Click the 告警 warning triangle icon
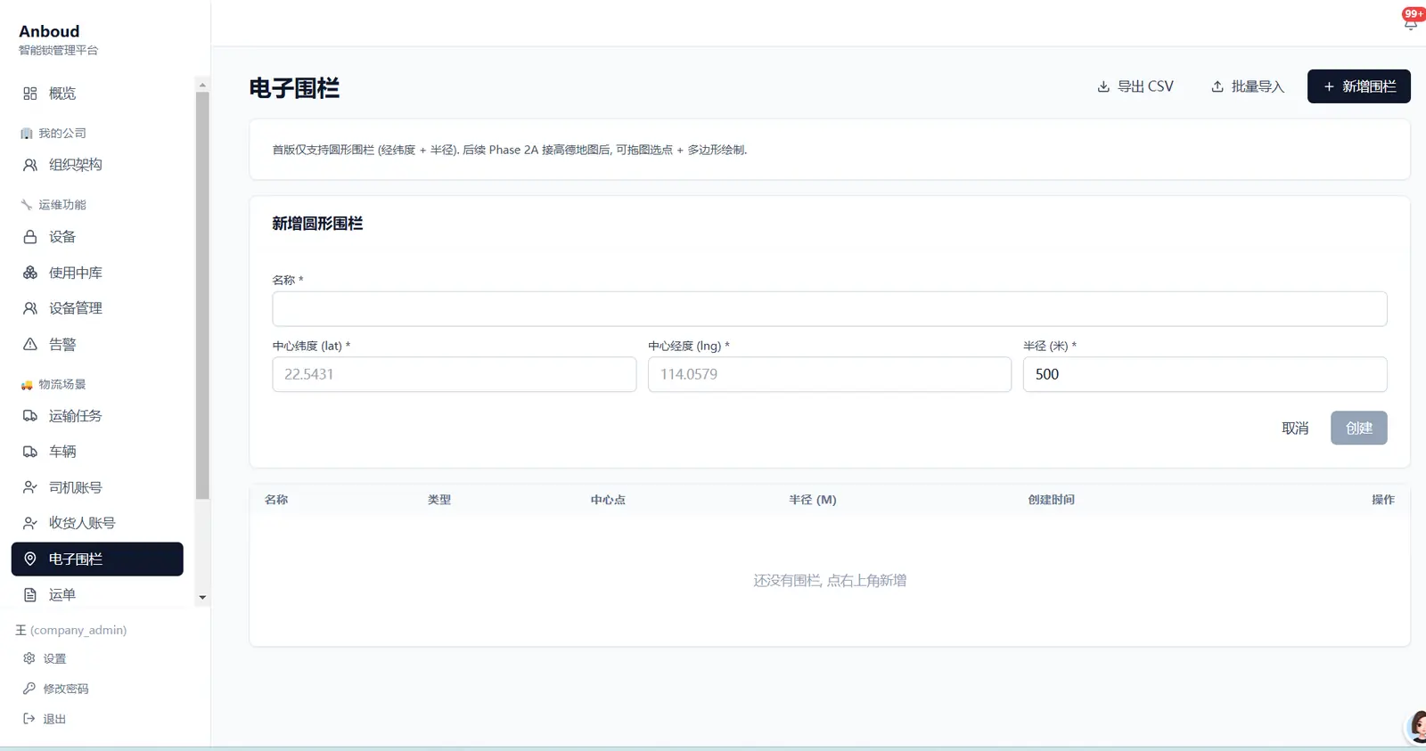1426x751 pixels. [x=30, y=345]
